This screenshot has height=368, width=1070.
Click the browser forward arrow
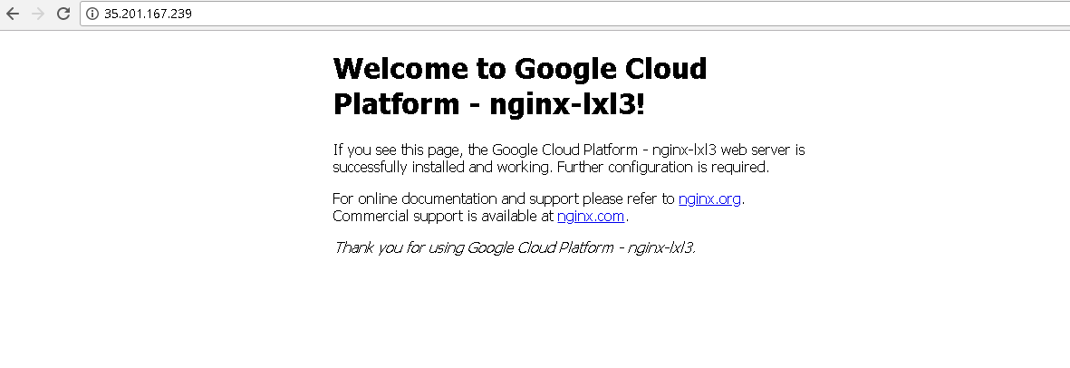tap(38, 14)
